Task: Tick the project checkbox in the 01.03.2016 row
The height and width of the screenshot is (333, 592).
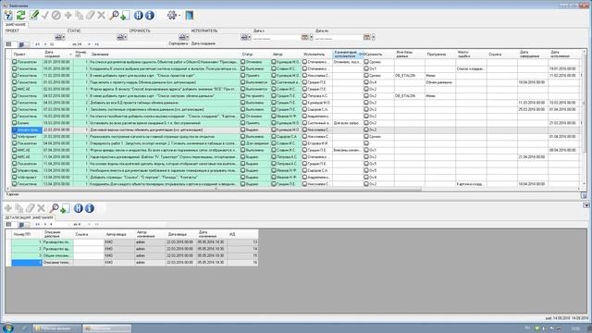Action: point(15,82)
